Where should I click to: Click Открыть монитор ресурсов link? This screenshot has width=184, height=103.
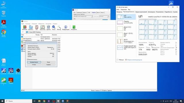[135, 60]
